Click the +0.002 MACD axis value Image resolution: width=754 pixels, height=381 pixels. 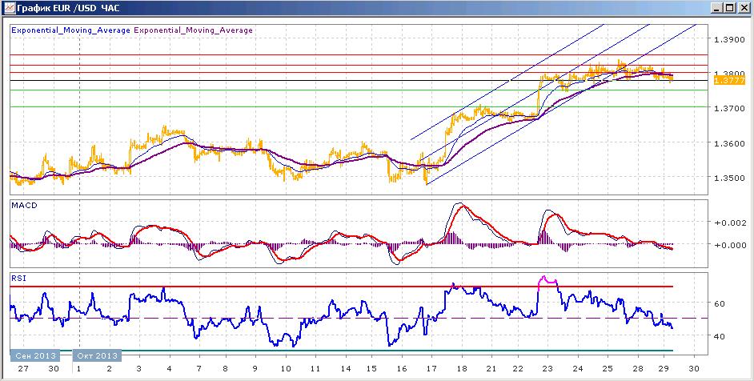point(730,223)
